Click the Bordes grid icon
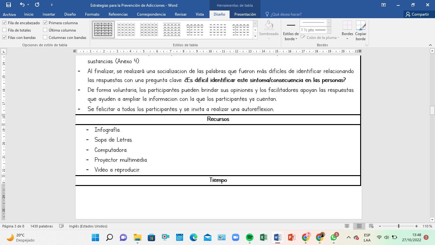Viewport: 435px width, 245px height. coord(347,26)
